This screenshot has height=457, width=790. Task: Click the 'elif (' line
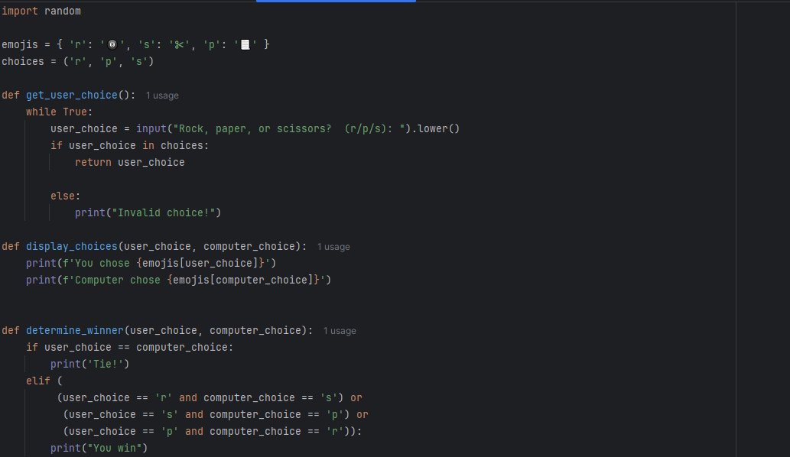[44, 381]
